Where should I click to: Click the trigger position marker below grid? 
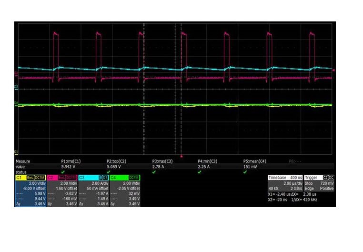coord(181,156)
